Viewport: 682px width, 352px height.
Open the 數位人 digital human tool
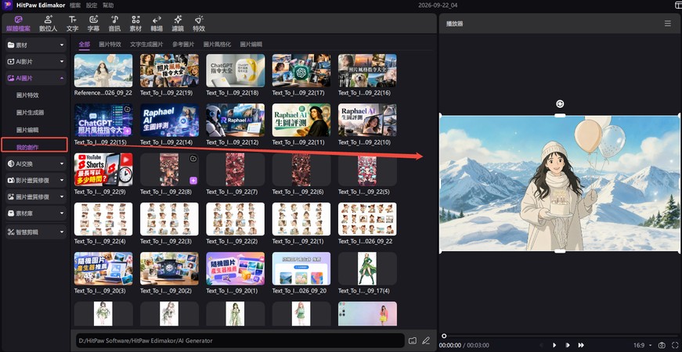[48, 24]
